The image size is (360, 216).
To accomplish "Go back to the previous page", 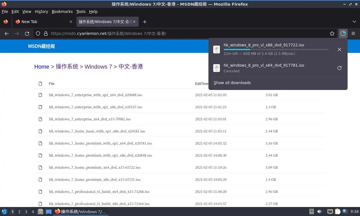I will 7,33.
